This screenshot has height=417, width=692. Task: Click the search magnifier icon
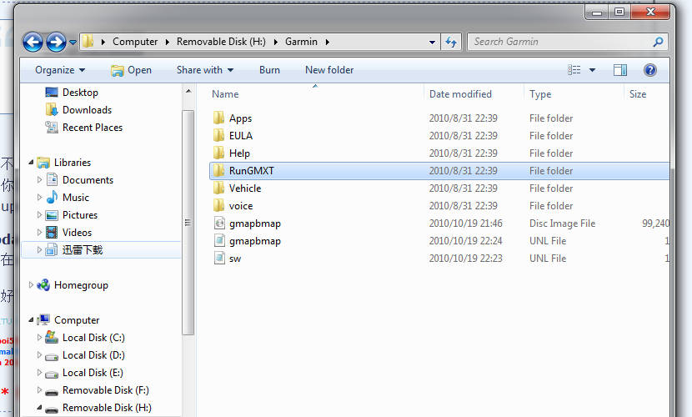pos(658,42)
